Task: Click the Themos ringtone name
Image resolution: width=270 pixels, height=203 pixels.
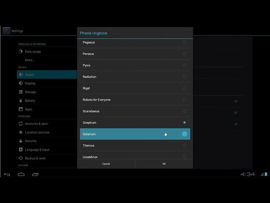Action: (89, 145)
